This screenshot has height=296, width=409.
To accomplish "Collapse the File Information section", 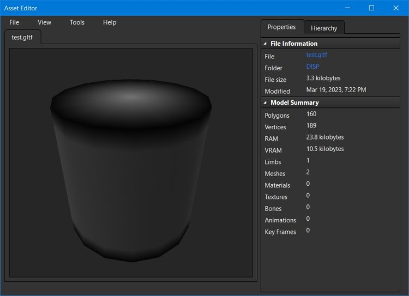I will (x=266, y=44).
